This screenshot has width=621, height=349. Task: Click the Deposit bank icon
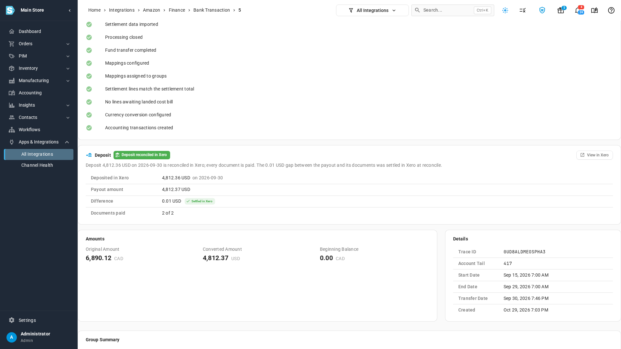pyautogui.click(x=89, y=155)
